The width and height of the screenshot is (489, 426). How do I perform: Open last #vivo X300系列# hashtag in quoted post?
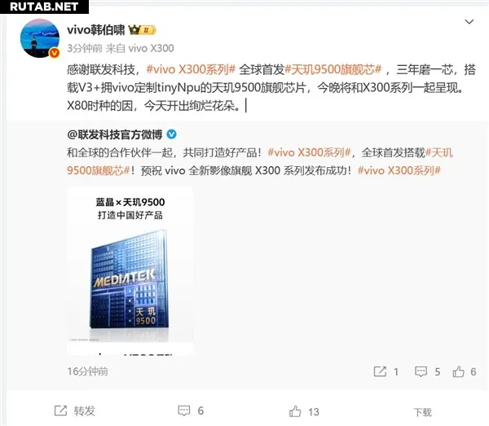point(399,170)
